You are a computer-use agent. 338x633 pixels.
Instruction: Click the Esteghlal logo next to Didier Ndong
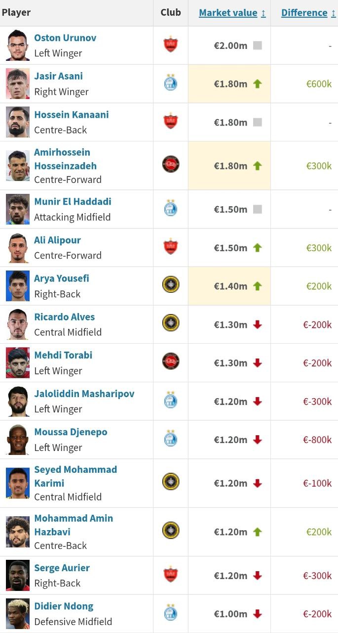tap(171, 614)
